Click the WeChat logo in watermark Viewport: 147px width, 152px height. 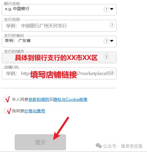tap(98, 146)
